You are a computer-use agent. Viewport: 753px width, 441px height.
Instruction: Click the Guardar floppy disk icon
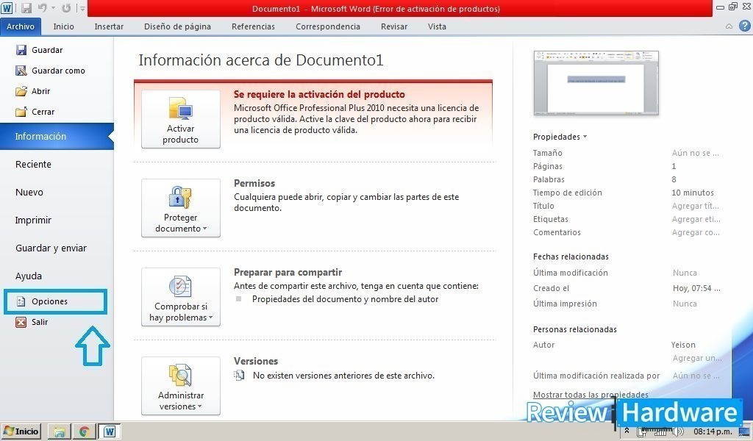click(x=21, y=50)
